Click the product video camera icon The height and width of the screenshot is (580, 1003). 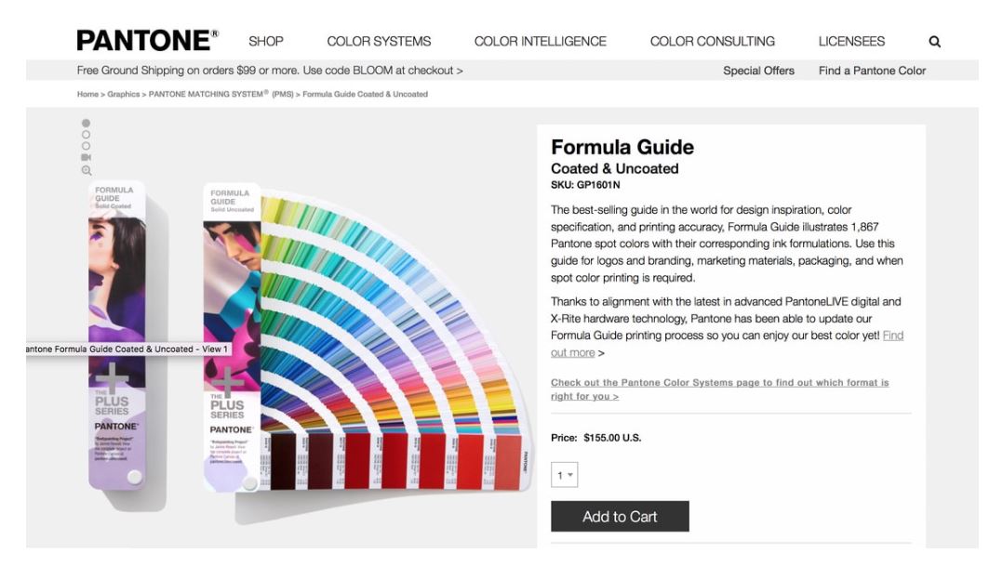[87, 158]
